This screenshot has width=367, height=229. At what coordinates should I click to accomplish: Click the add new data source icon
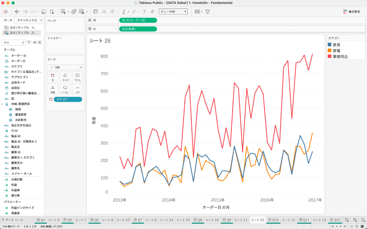pyautogui.click(x=52, y=12)
